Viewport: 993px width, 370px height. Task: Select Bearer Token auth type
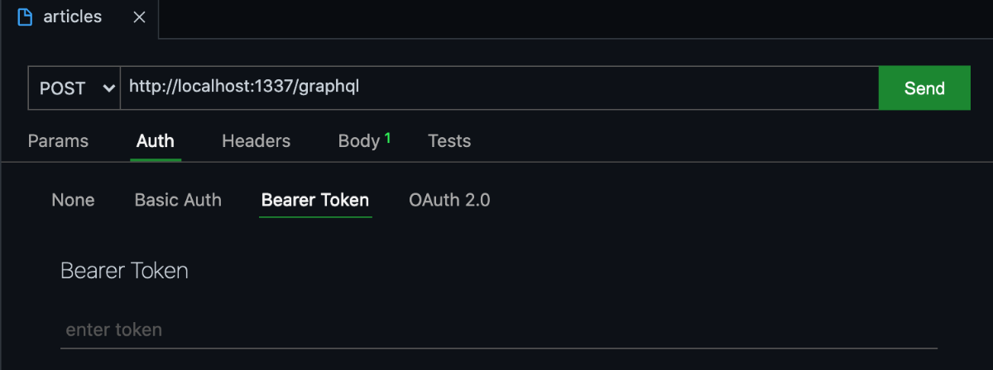tap(315, 200)
